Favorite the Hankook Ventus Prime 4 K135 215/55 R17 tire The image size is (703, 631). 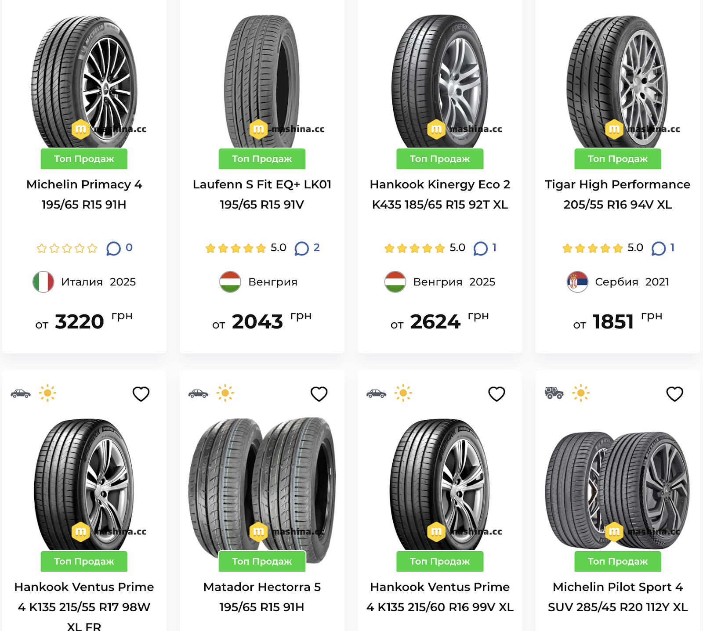[x=141, y=394]
